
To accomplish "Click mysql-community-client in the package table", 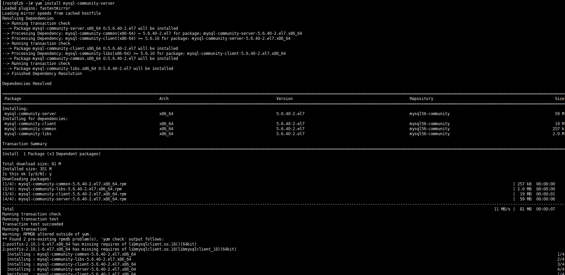I will pyautogui.click(x=30, y=124).
